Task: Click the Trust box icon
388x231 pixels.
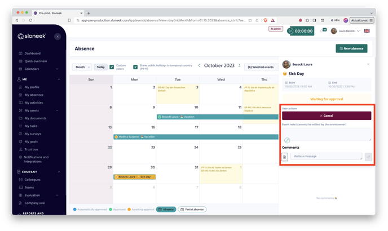Action: click(x=20, y=149)
